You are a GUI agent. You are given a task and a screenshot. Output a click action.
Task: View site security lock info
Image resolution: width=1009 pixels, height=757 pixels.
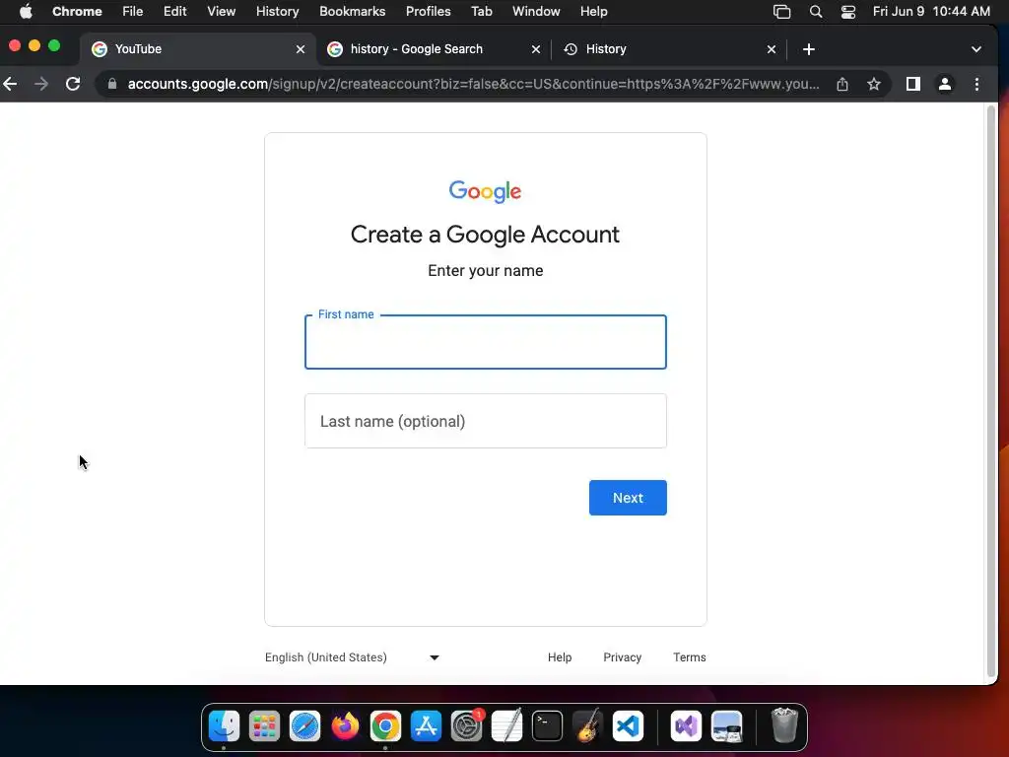[112, 84]
